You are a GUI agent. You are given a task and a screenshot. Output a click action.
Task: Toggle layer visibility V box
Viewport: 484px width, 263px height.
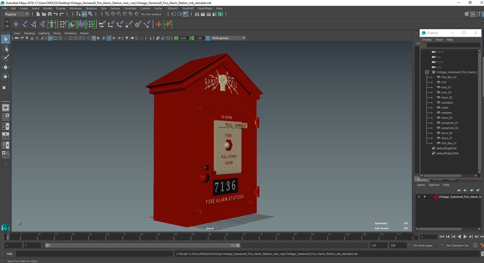(419, 197)
